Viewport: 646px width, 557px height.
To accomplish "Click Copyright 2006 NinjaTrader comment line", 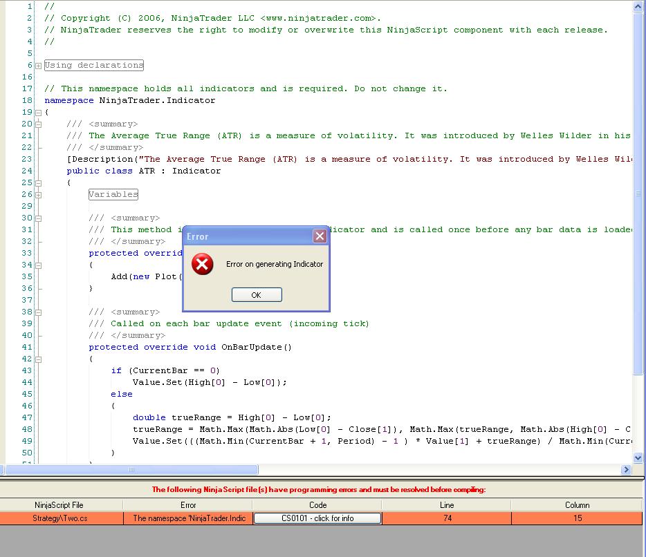I will coord(212,18).
